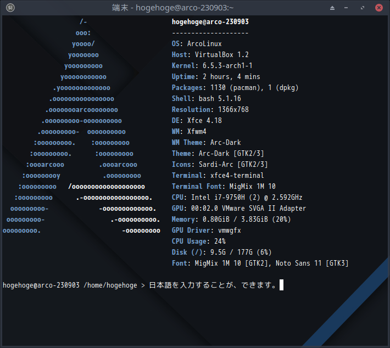Screen dimensions: 390x348
Task: Click the uptime '2 hours, 4 mins'
Action: point(231,76)
